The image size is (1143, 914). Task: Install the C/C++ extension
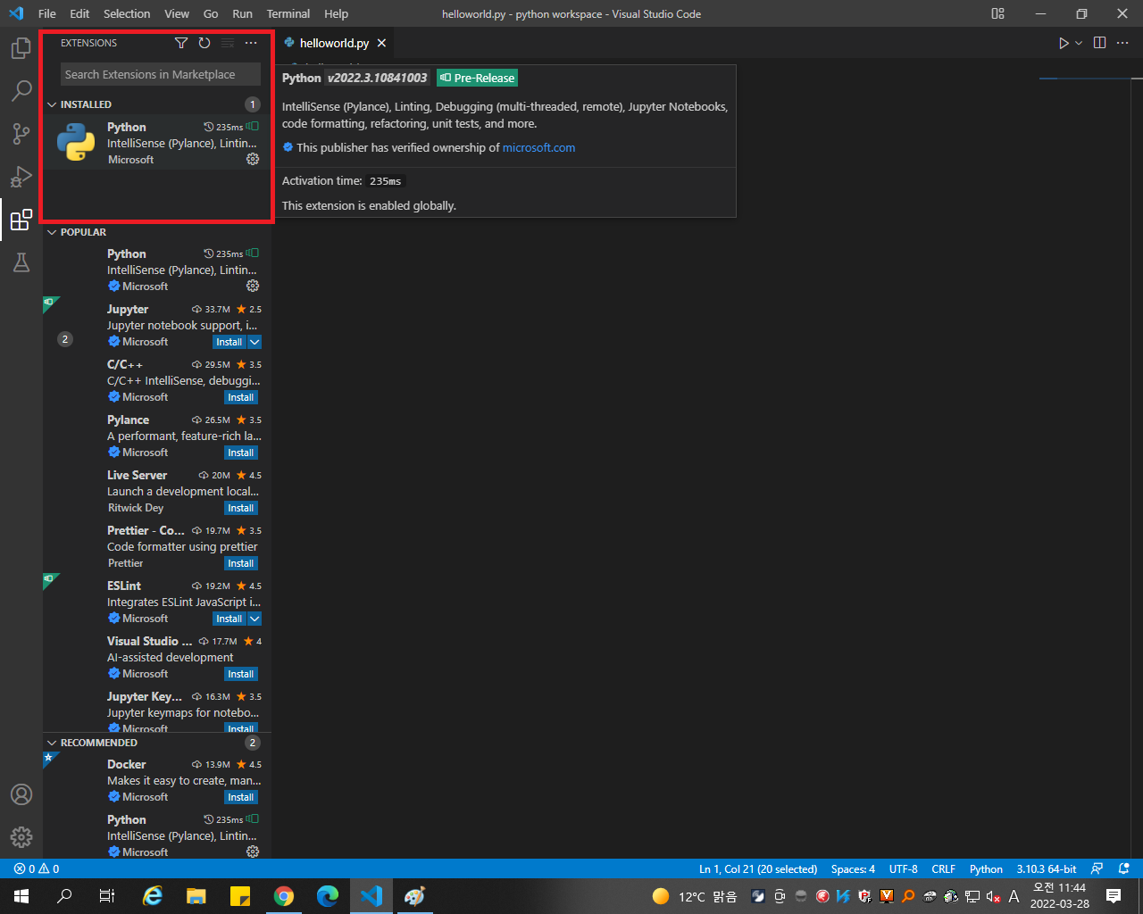pos(241,397)
